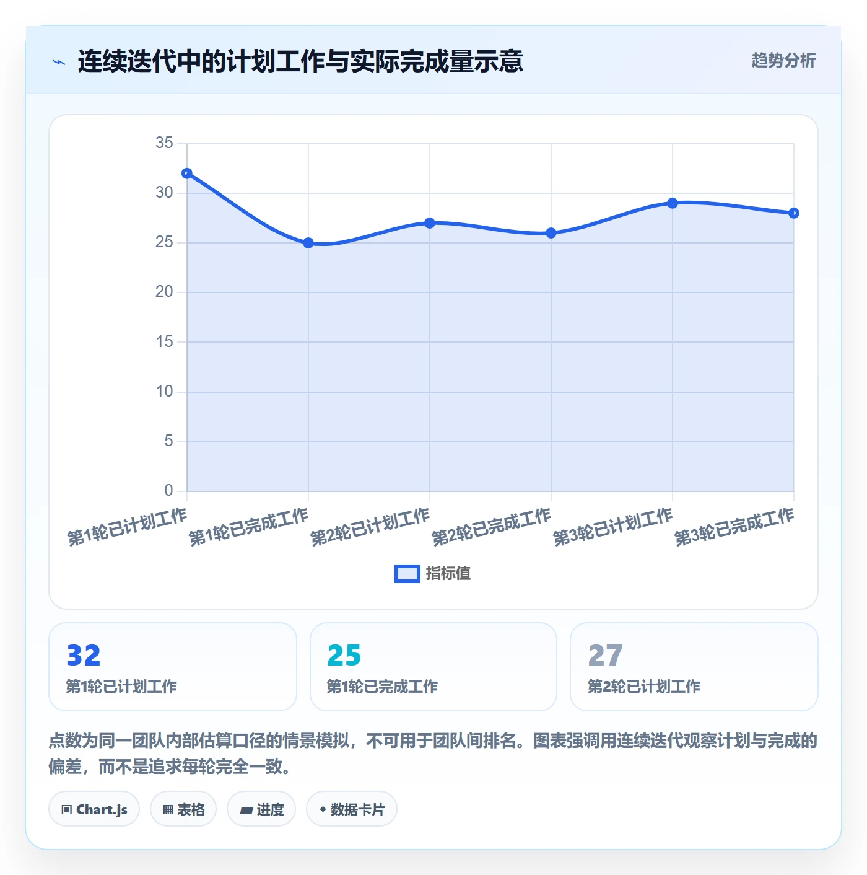The width and height of the screenshot is (867, 875).
Task: Open the 趋势分析 label
Action: 783,60
